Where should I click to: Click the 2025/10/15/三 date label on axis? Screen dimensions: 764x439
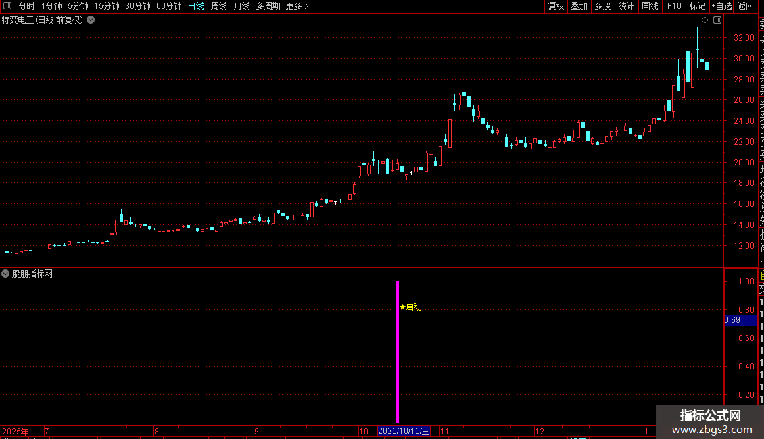[404, 431]
